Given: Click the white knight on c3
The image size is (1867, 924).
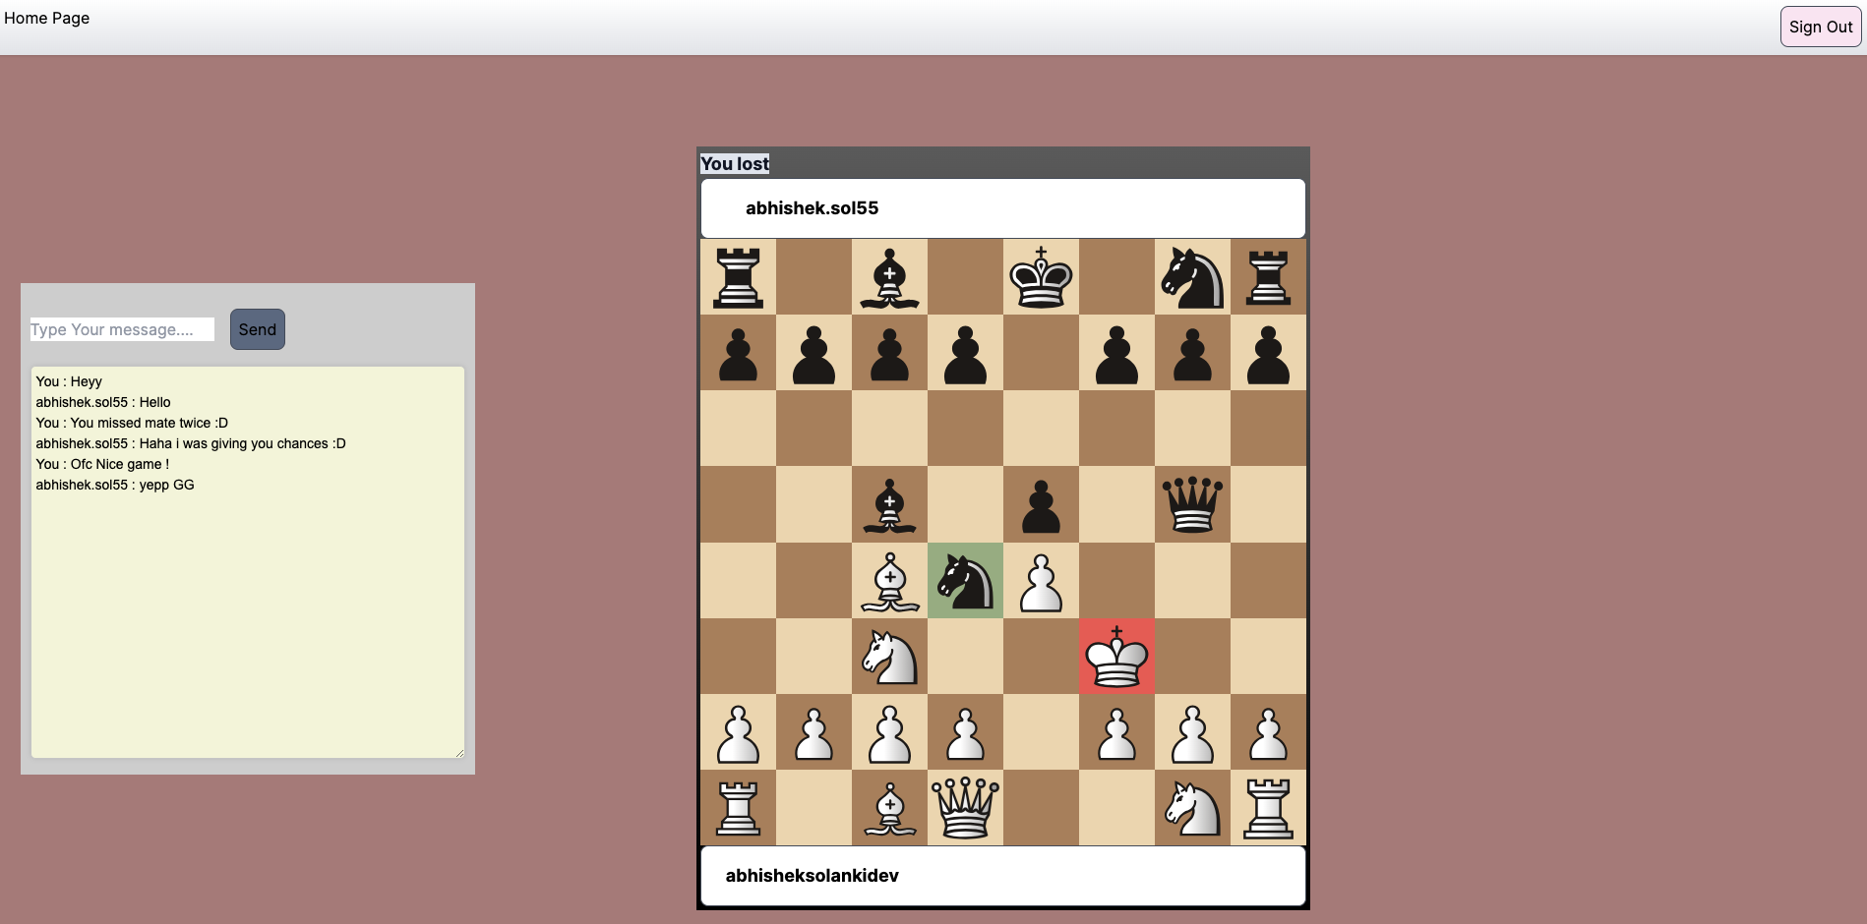Looking at the screenshot, I should coord(889,656).
